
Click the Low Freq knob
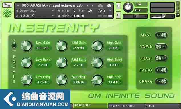click(27, 80)
